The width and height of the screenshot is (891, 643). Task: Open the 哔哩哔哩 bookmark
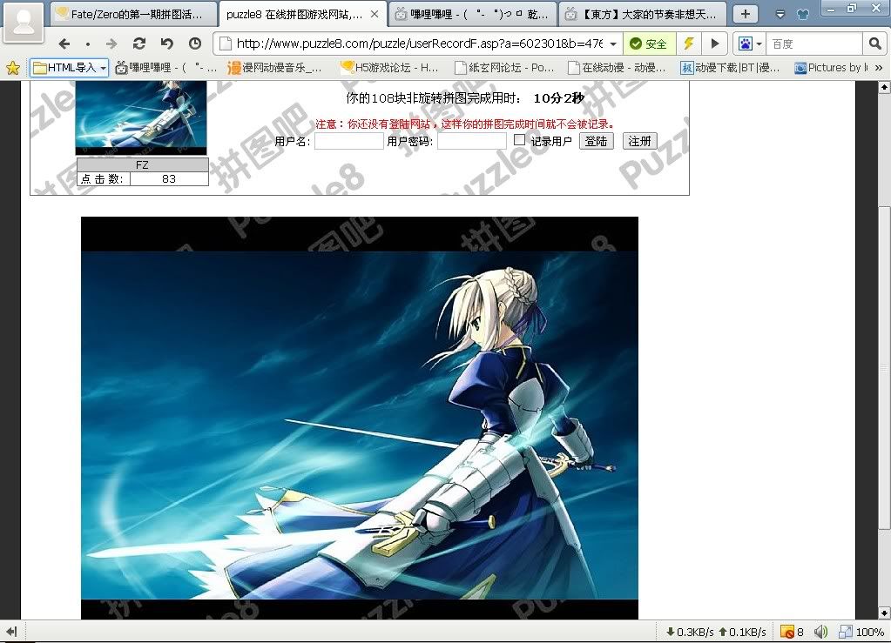click(166, 68)
